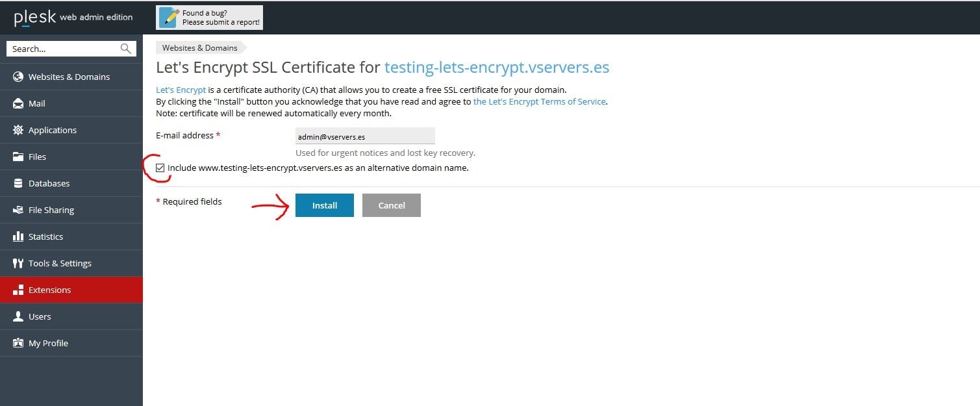The height and width of the screenshot is (406, 980).
Task: Open the Let's Encrypt Terms of Service link
Action: tap(540, 101)
